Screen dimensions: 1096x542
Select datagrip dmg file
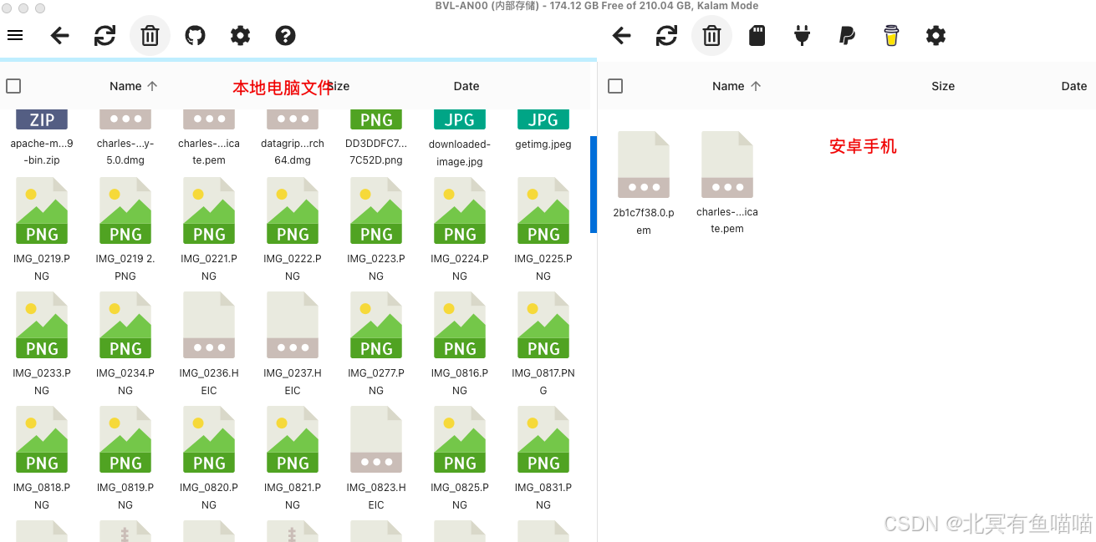(x=293, y=139)
